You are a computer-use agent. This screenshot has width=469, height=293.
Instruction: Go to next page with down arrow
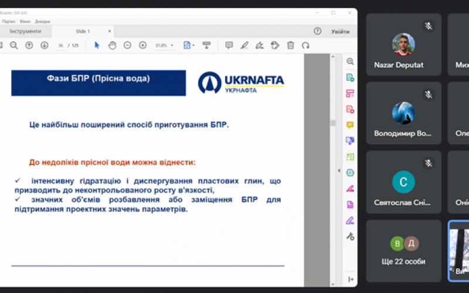(x=45, y=46)
